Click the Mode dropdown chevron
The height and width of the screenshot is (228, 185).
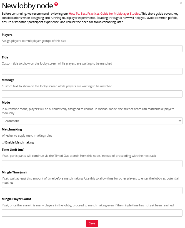tap(180, 121)
